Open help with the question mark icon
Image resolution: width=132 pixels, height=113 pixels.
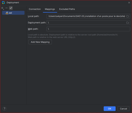pyautogui.click(x=4, y=109)
